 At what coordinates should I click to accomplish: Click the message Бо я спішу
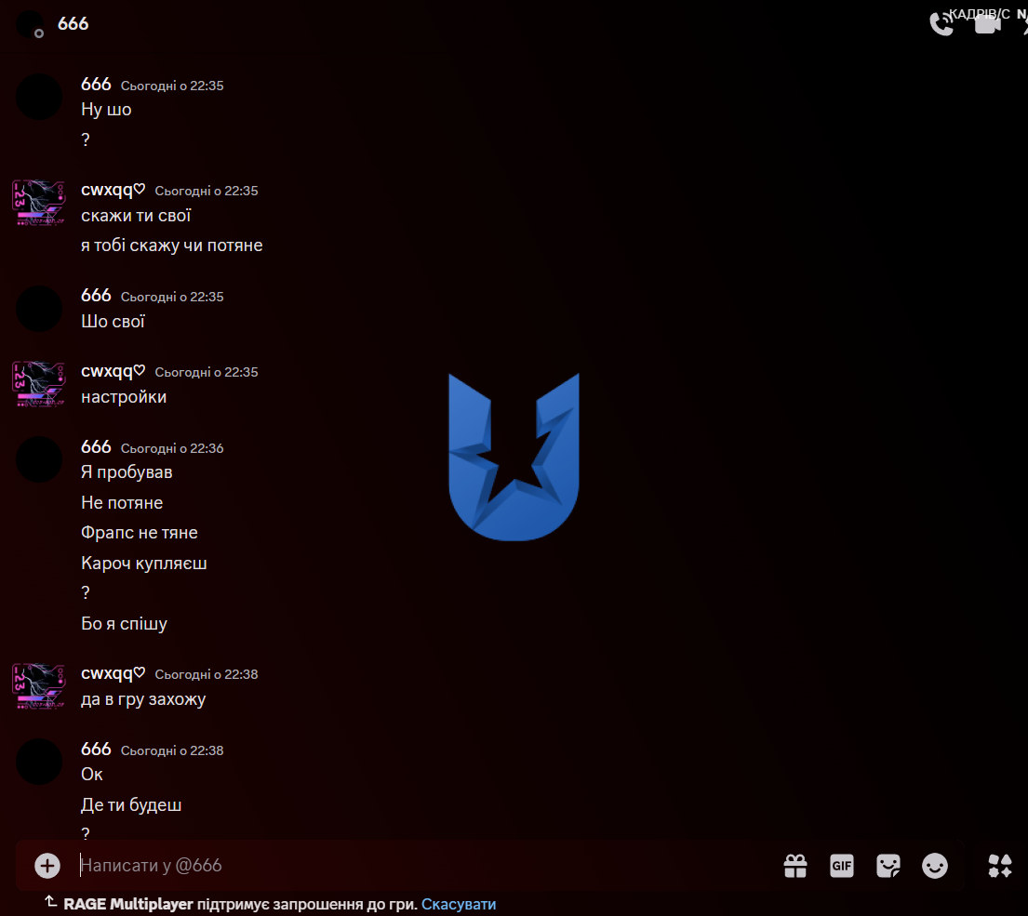pyautogui.click(x=124, y=624)
